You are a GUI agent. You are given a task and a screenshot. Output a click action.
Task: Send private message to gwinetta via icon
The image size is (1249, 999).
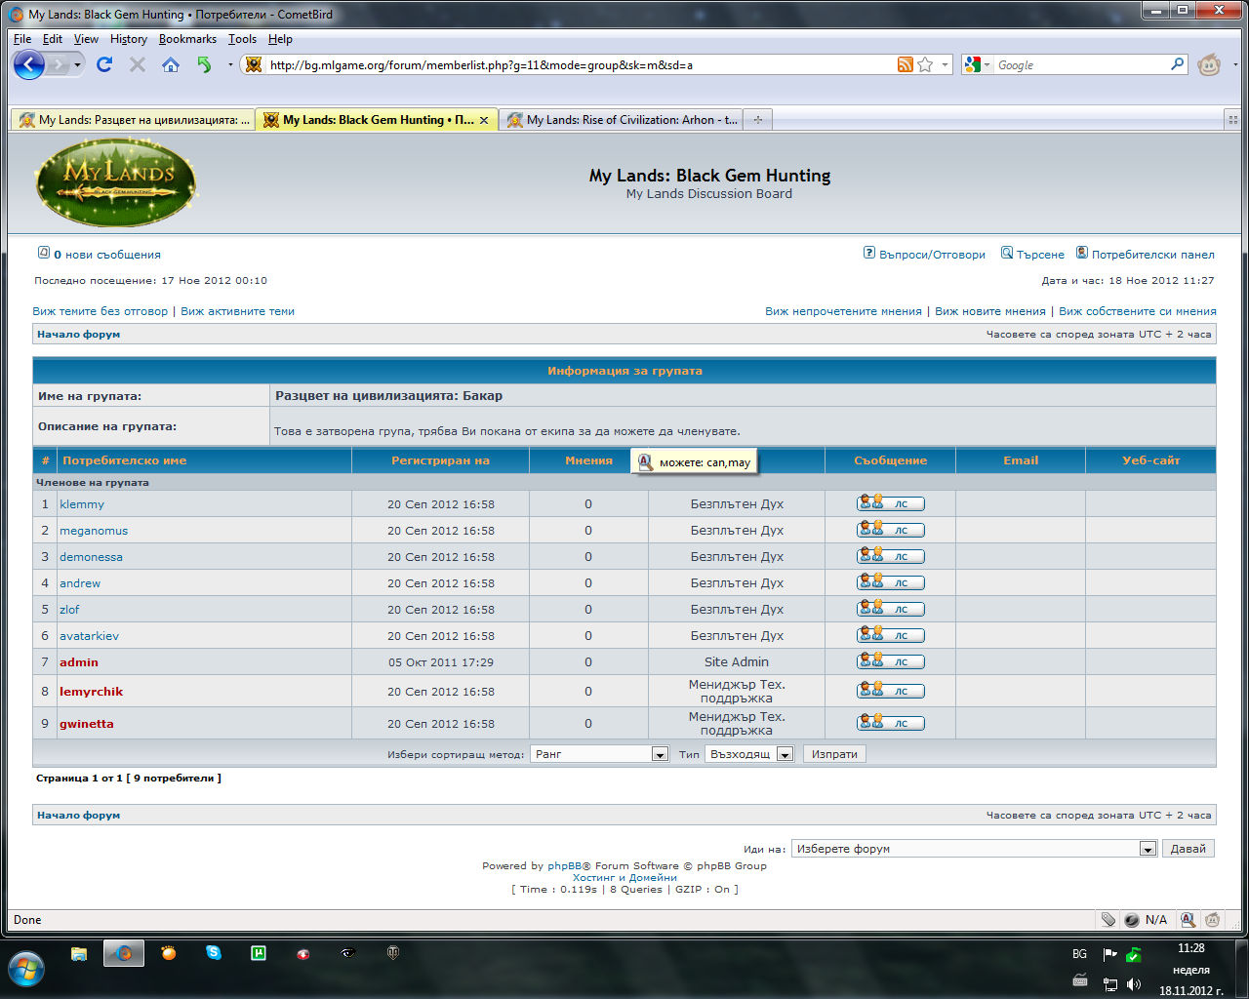tap(890, 723)
